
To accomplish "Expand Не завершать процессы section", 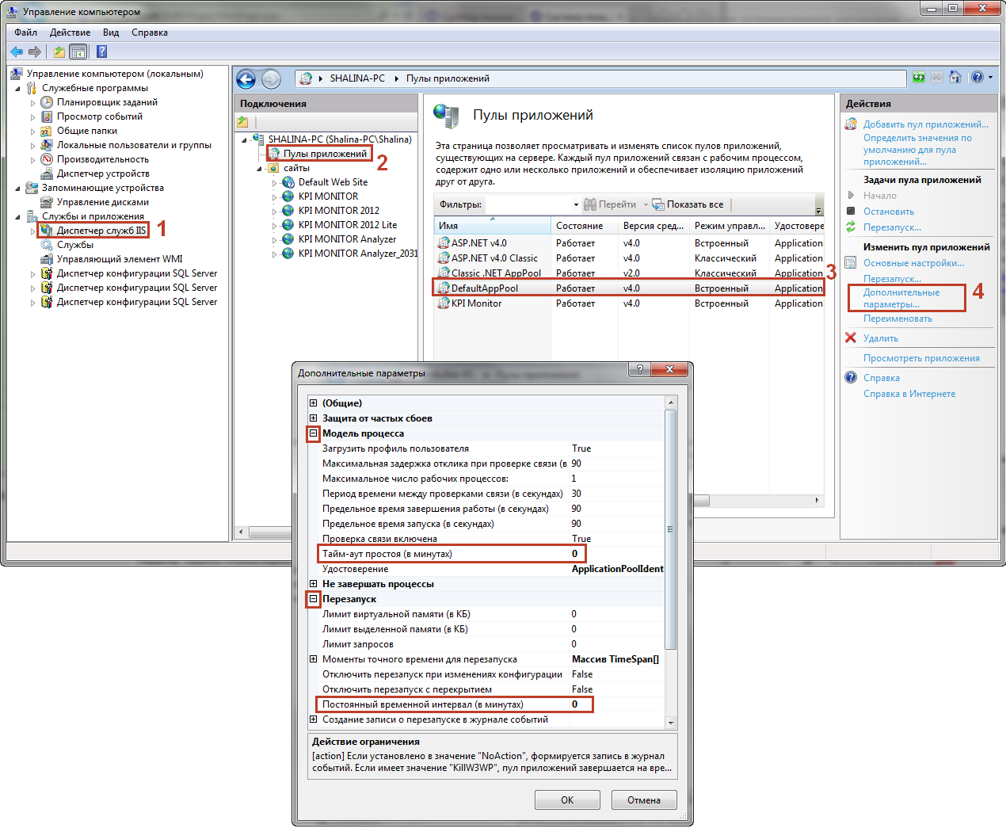I will coord(313,583).
